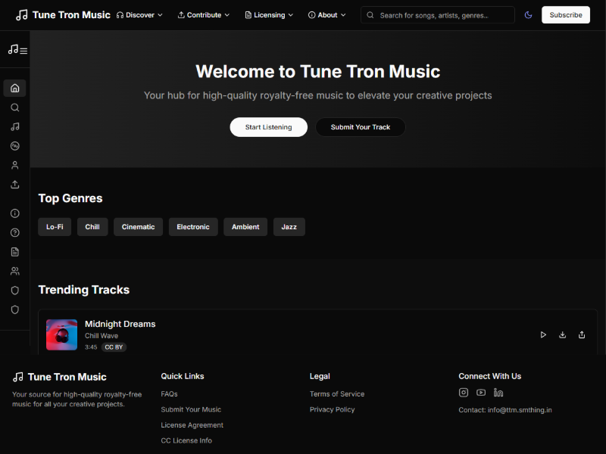Share the Midnight Dreams track

582,334
